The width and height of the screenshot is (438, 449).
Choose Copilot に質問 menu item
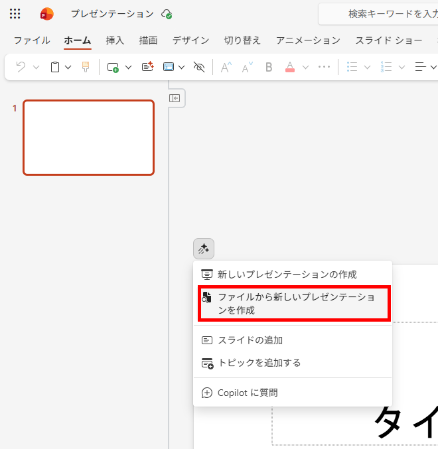[248, 393]
